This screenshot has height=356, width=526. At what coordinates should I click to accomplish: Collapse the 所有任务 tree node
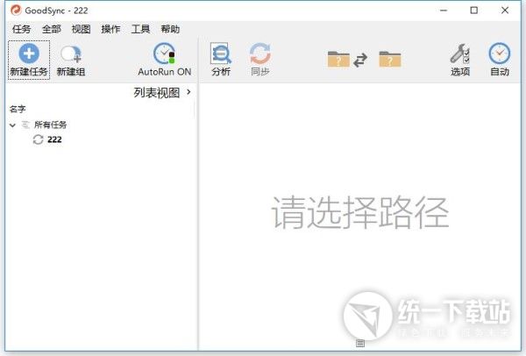point(12,125)
